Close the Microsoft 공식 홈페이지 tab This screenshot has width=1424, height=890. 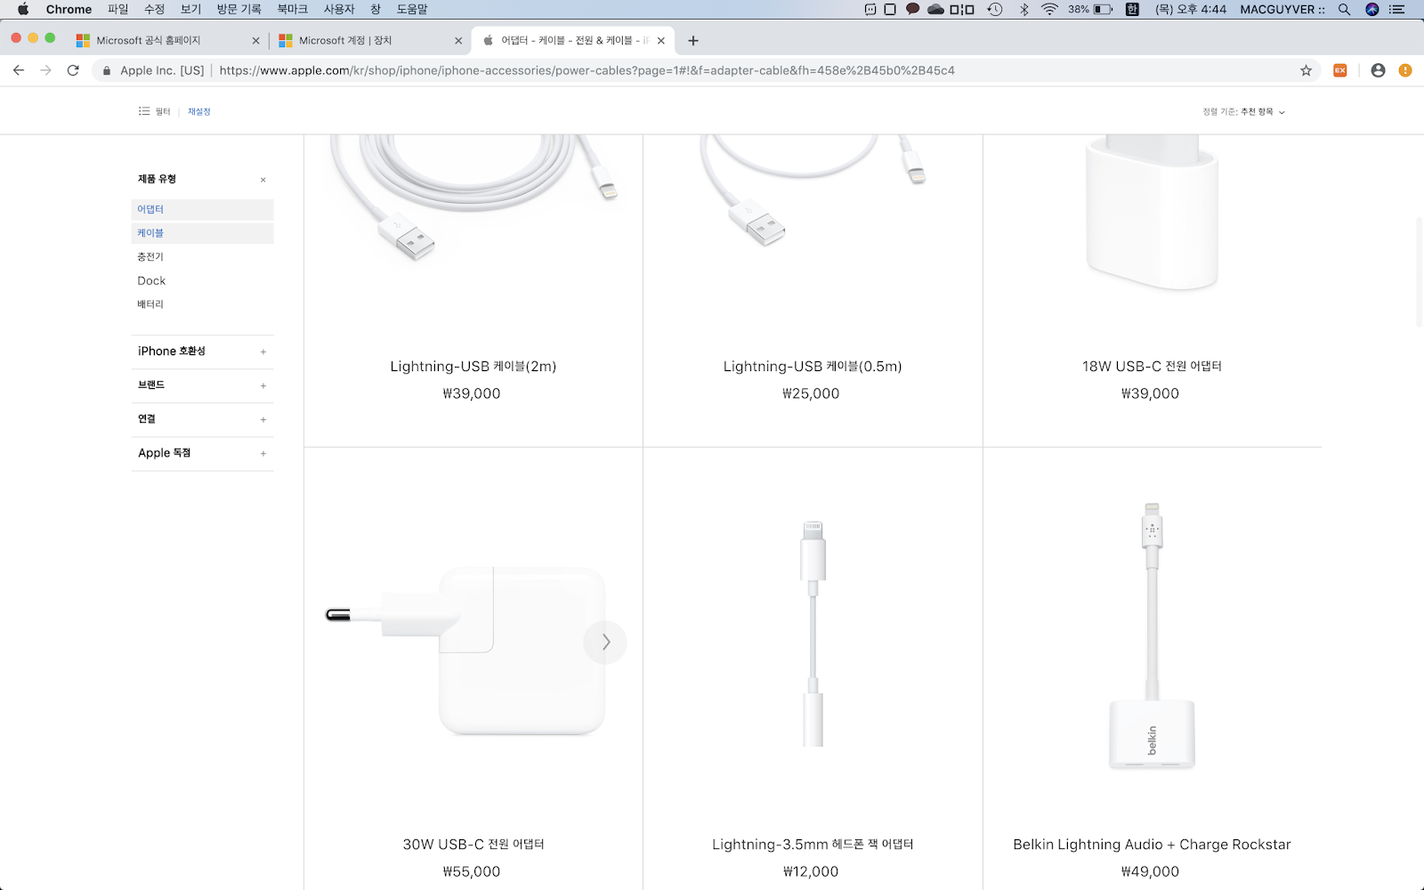(255, 40)
